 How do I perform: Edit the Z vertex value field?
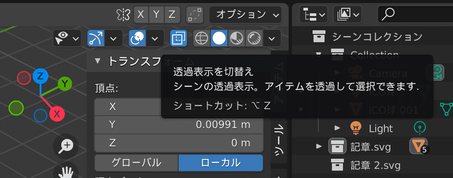[179, 143]
